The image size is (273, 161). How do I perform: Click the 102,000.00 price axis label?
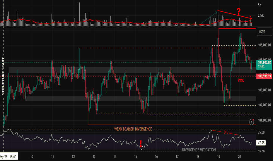[264, 105]
